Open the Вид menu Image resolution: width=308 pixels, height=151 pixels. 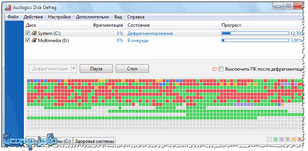pyautogui.click(x=118, y=17)
